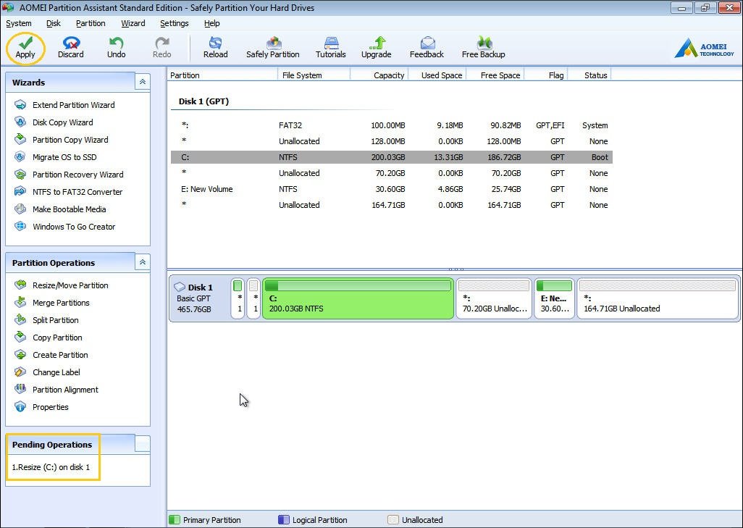Open the Disk menu
The height and width of the screenshot is (528, 743).
[x=54, y=23]
